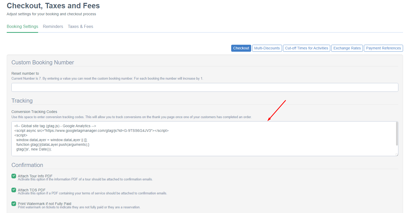Open the Booking Settings tab

(22, 26)
